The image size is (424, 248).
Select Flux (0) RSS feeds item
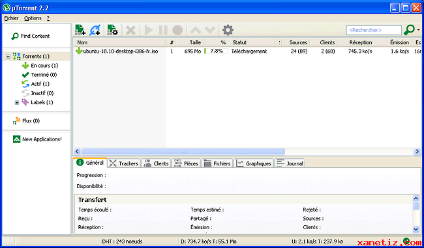tap(26, 121)
